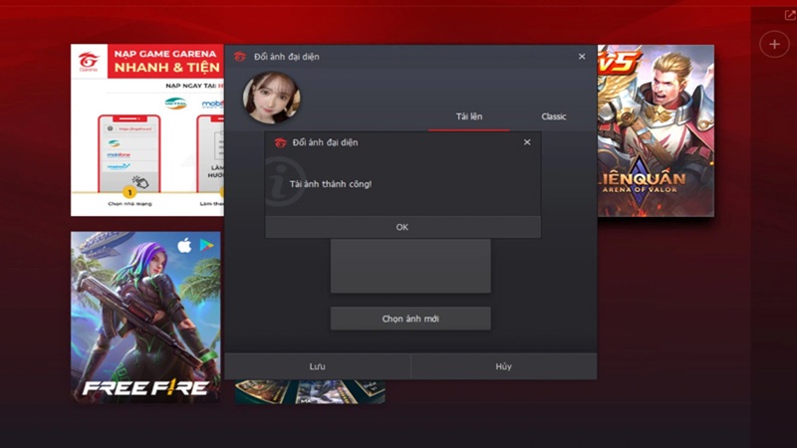Viewport: 797px width, 448px height.
Task: Click the 'Tải ảnh thành công!' message text
Action: point(331,184)
